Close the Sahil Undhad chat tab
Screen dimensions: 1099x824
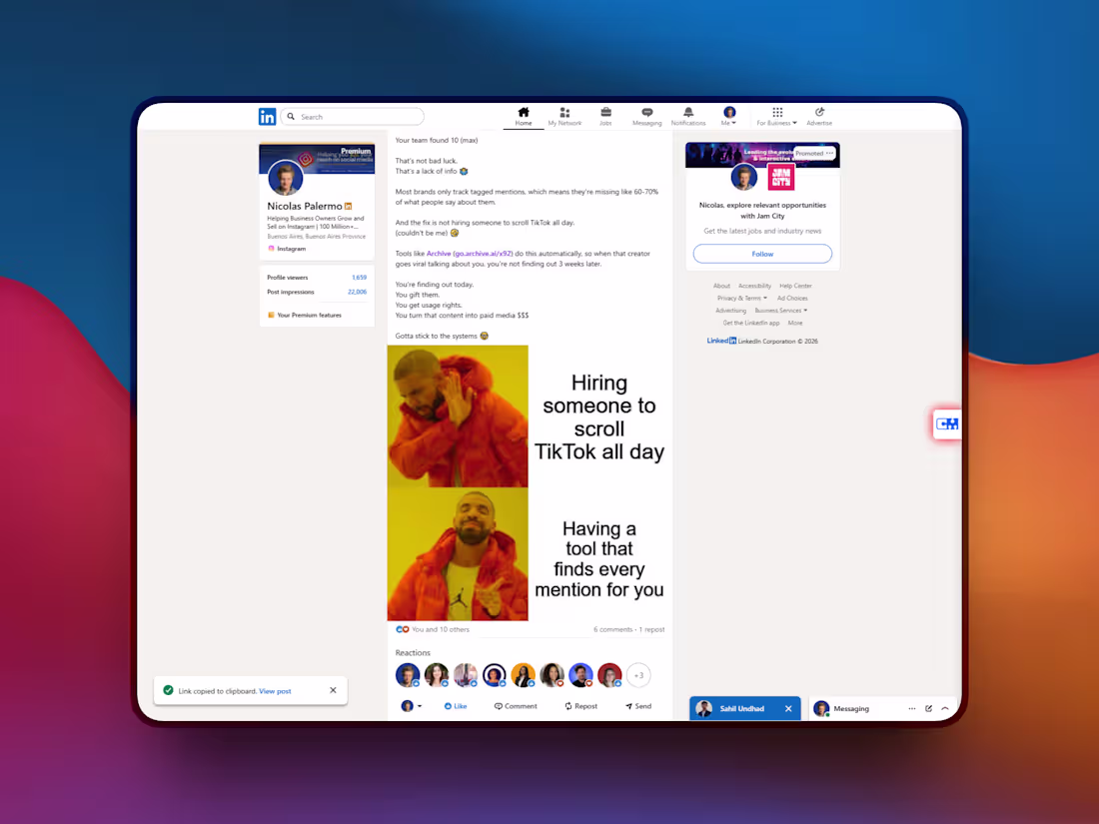click(x=788, y=708)
